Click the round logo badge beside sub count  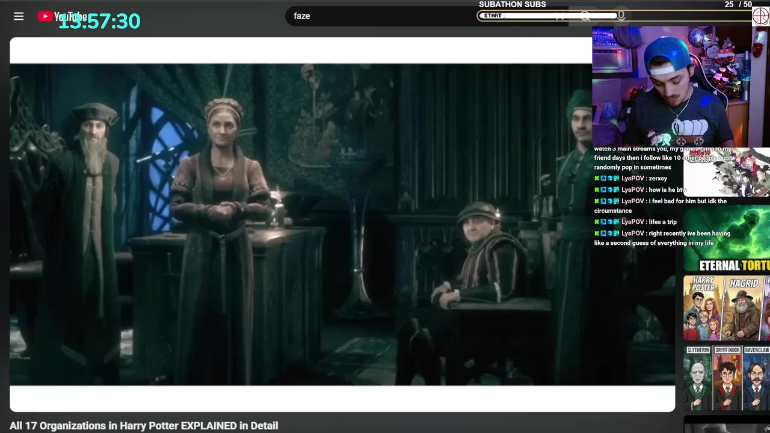pyautogui.click(x=761, y=16)
